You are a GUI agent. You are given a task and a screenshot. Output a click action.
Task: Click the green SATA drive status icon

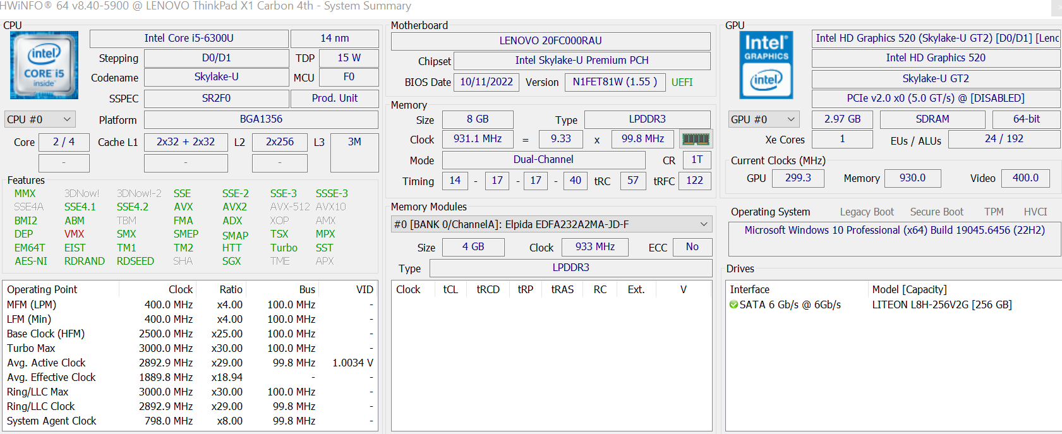733,304
